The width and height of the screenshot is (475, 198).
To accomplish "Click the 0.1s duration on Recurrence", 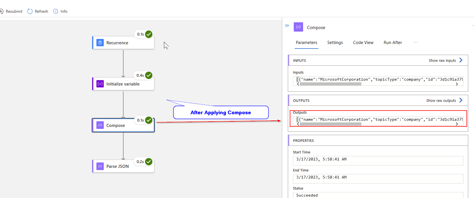I will click(x=141, y=34).
